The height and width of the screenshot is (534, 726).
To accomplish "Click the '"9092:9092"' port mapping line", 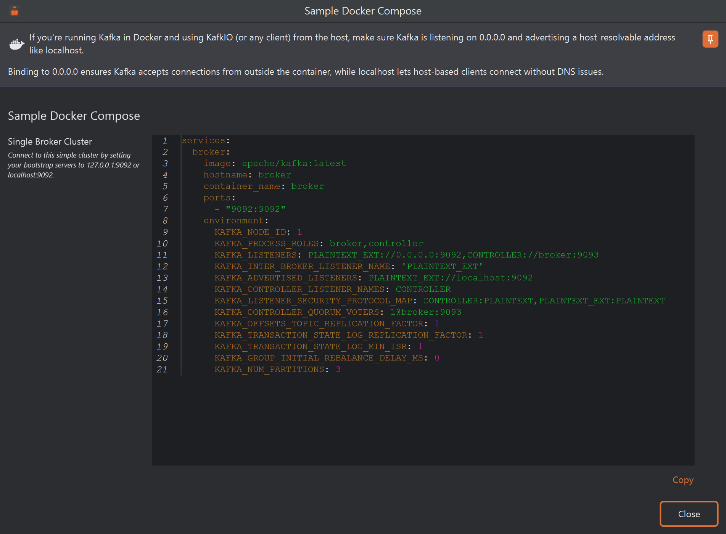I will [x=250, y=209].
